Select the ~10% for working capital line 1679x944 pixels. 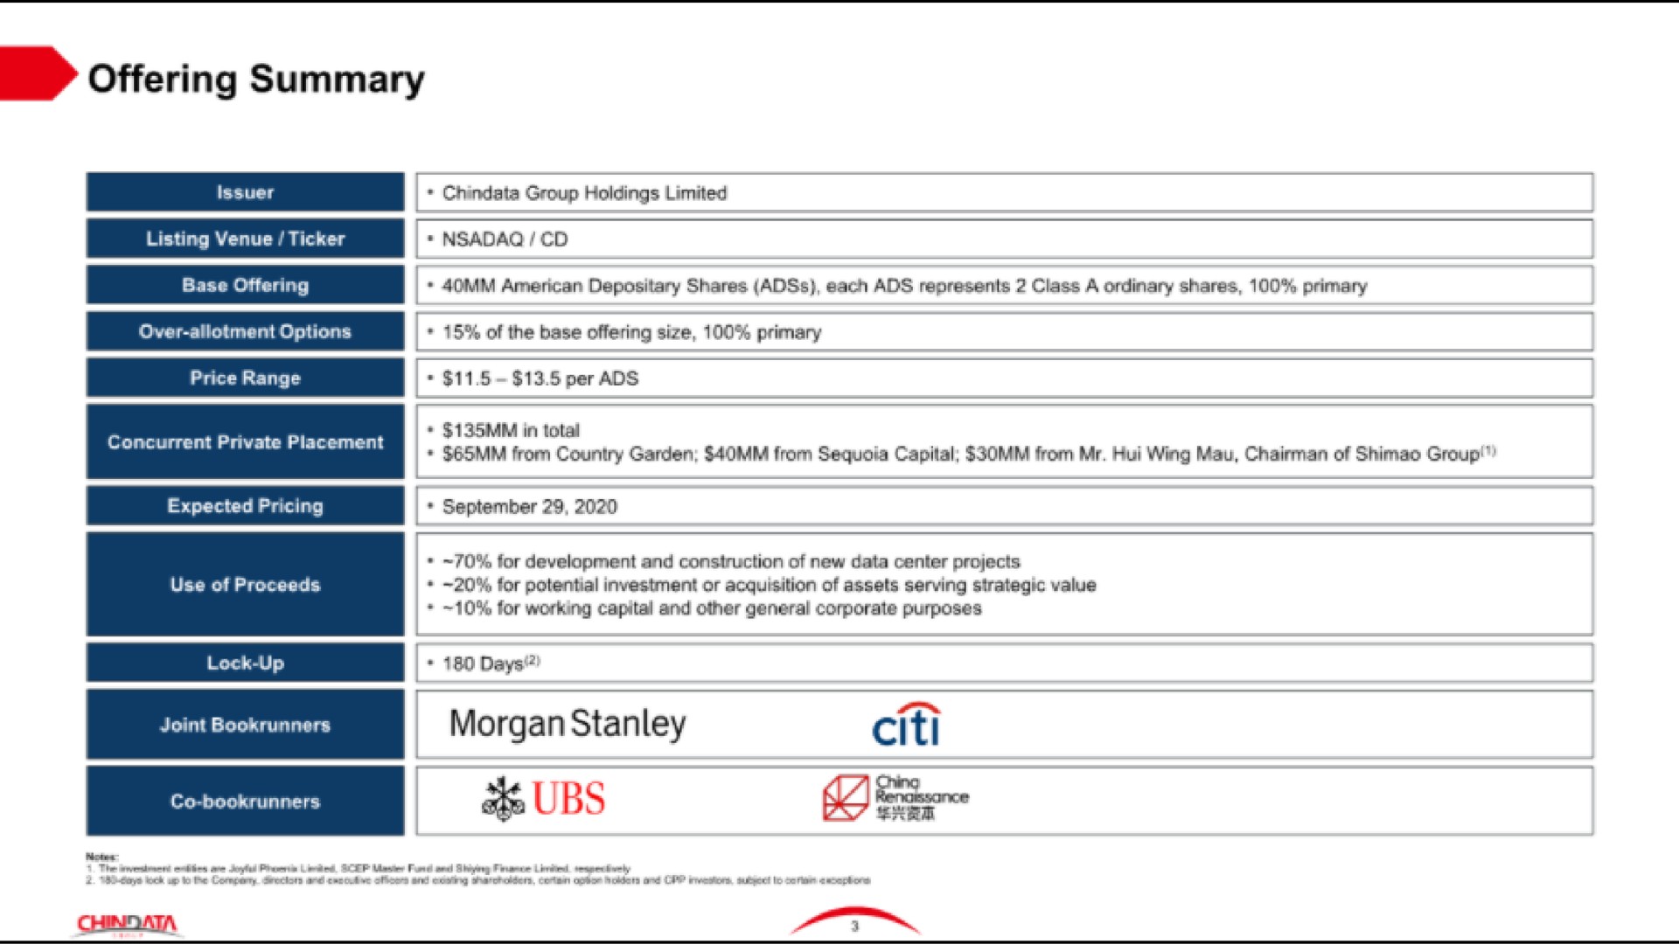click(712, 608)
